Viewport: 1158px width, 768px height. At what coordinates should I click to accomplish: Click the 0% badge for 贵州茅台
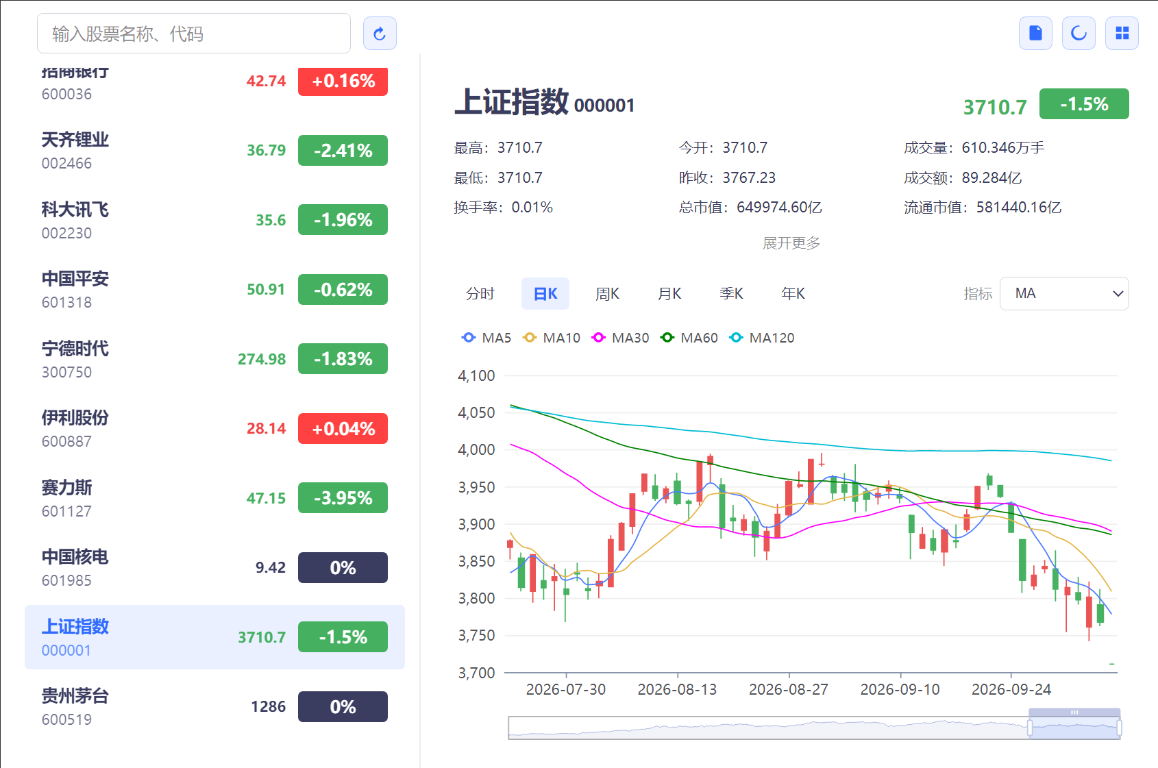[343, 707]
